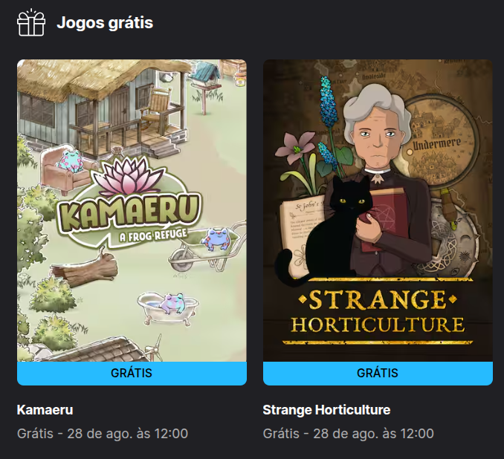Image resolution: width=504 pixels, height=459 pixels.
Task: Click the fallen log on Kamaeru cover
Action: tap(84, 268)
